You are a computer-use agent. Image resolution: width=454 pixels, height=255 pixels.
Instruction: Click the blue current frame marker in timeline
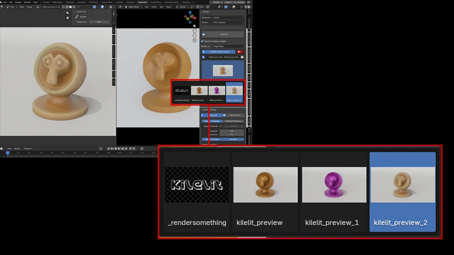[8, 153]
